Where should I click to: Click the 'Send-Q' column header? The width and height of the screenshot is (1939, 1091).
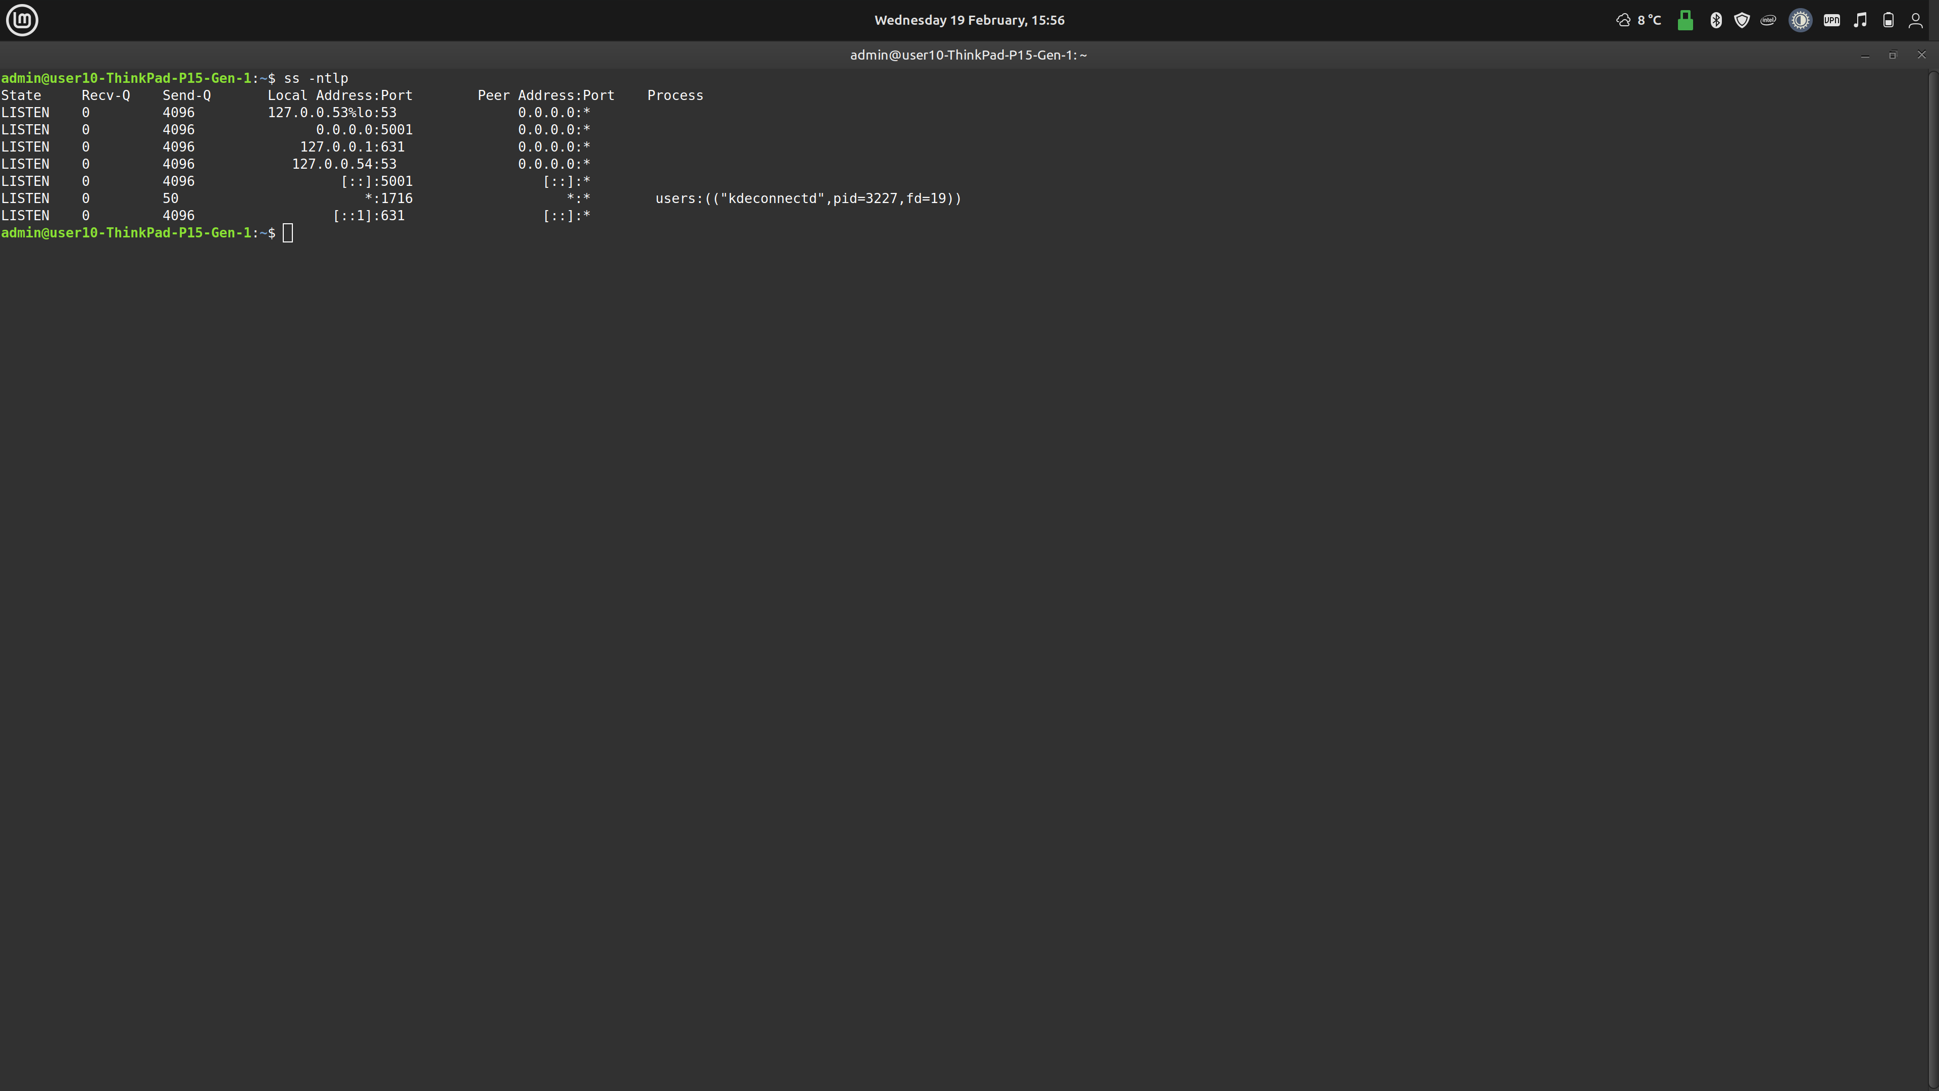[187, 95]
